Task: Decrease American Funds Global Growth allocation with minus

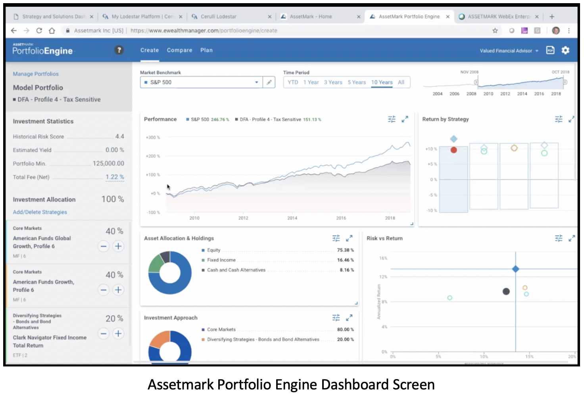Action: (104, 246)
